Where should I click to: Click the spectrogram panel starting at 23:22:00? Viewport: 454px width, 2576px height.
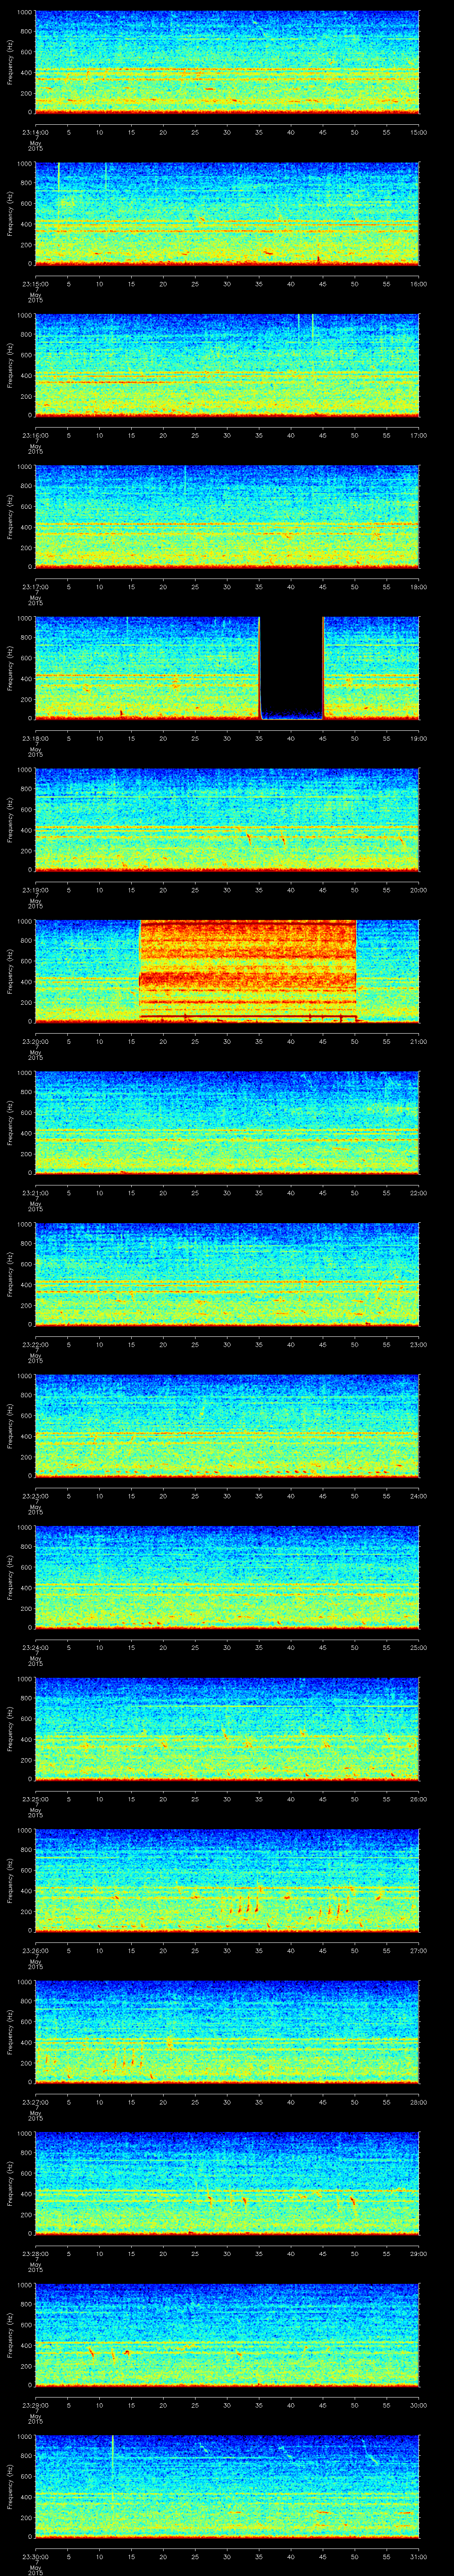227,1275
